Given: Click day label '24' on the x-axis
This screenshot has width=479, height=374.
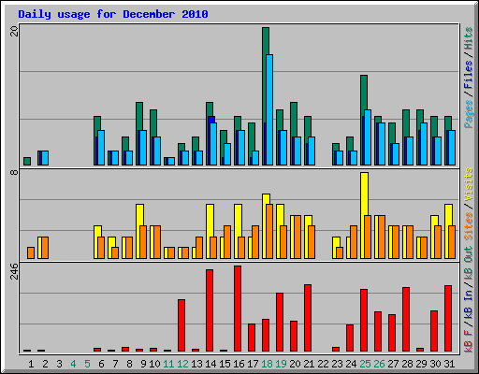Looking at the screenshot, I should click(351, 364).
